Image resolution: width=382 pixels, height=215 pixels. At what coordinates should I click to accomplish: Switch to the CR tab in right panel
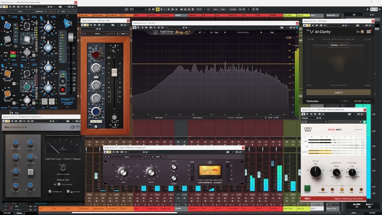tap(354, 15)
